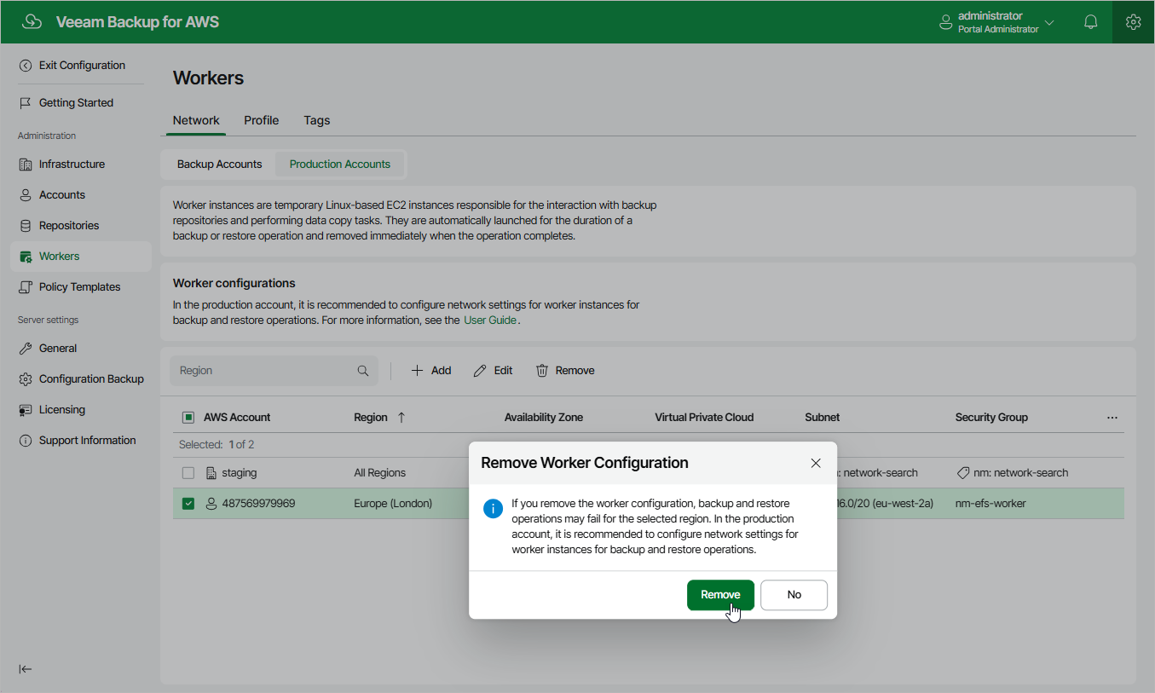Click the toolbar Remove button with trash icon
This screenshot has width=1155, height=693.
(565, 371)
